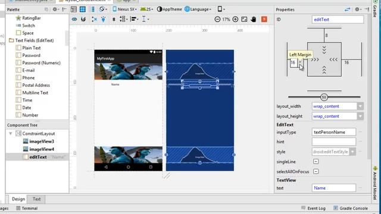Open the Guidelines menu icon
The height and width of the screenshot is (214, 381).
click(x=145, y=19)
